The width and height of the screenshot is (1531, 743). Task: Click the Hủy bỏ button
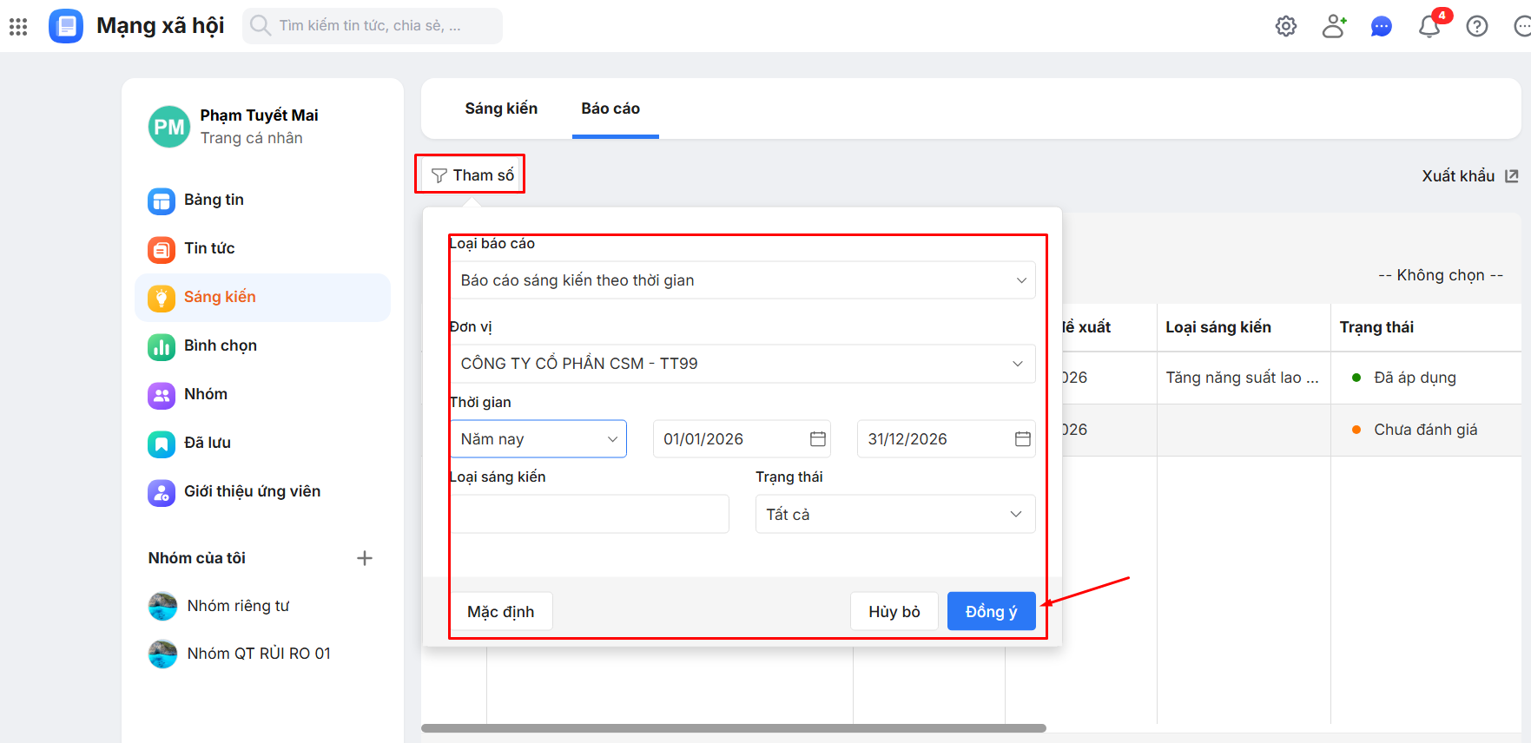point(894,612)
